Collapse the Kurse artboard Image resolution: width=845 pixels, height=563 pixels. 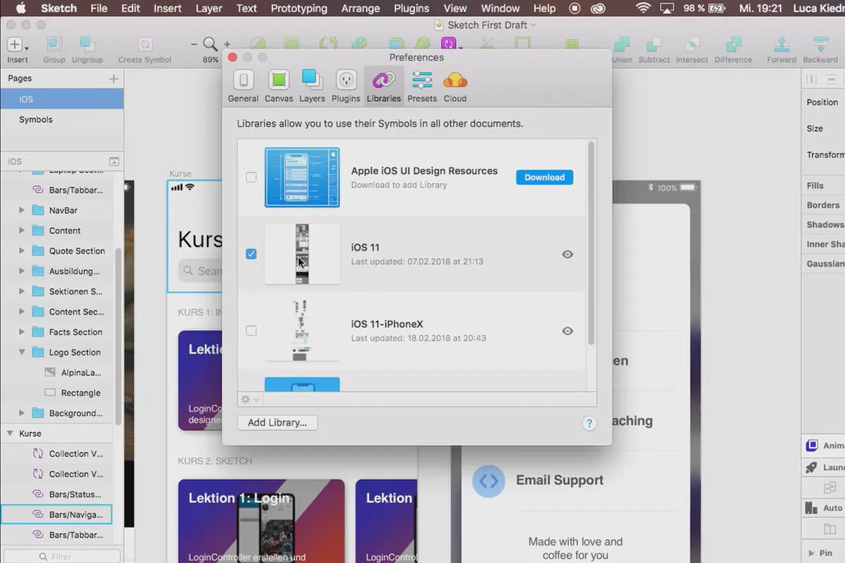click(x=10, y=434)
